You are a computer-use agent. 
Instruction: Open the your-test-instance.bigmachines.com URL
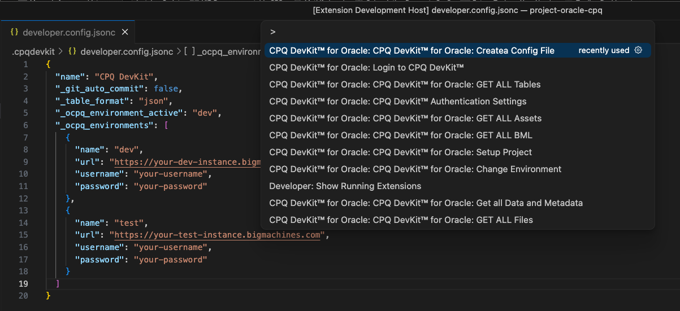pos(218,235)
